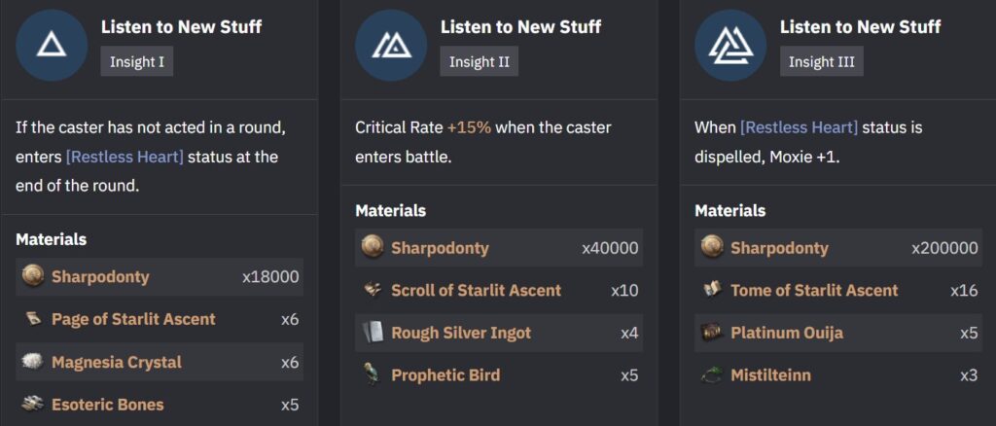The image size is (996, 426).
Task: Click the Scroll of Starlit Ascent icon
Action: [x=372, y=290]
